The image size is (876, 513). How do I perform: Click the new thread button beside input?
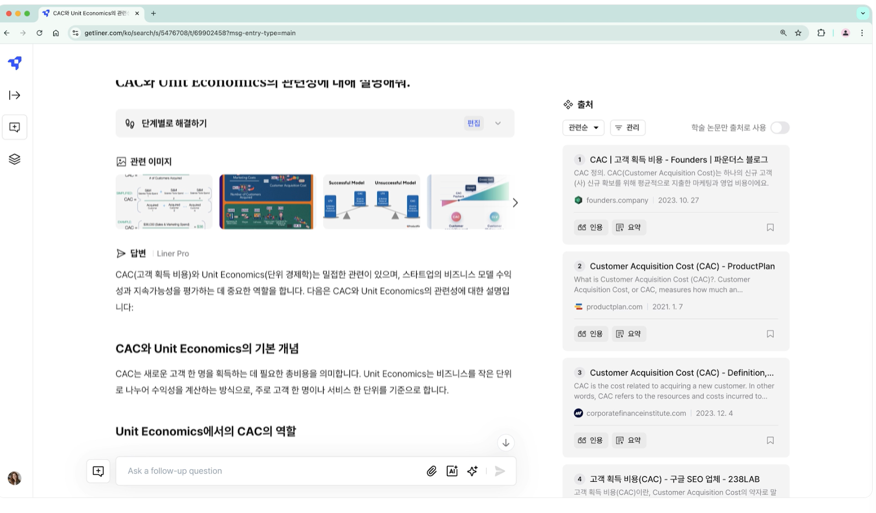99,471
